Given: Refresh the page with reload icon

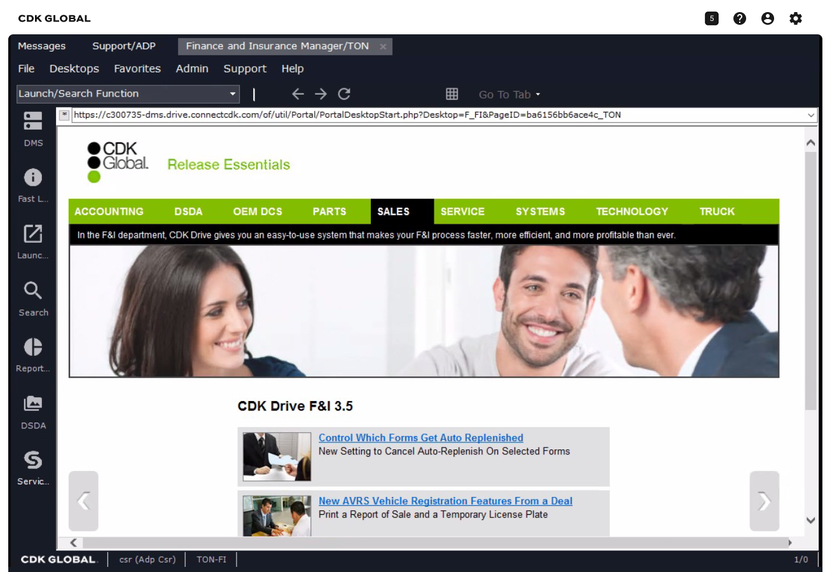Looking at the screenshot, I should (x=344, y=94).
